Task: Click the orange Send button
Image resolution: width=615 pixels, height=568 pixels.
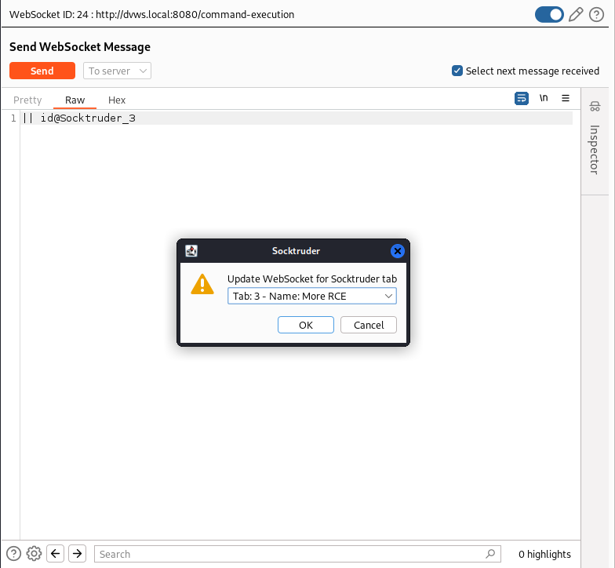Action: (x=42, y=71)
